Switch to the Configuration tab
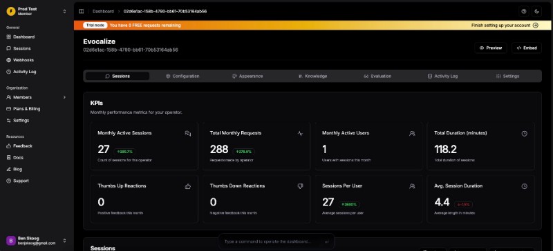The width and height of the screenshot is (553, 251). (x=182, y=76)
